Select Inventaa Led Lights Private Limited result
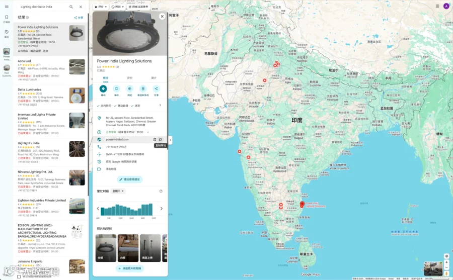453x280 pixels. (51, 124)
